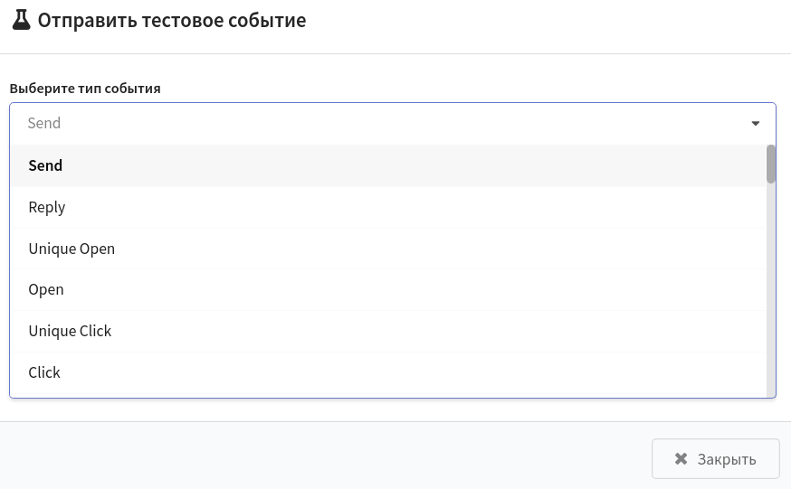Image resolution: width=791 pixels, height=489 pixels.
Task: Click the Отправить тестовое событие heading
Action: pyautogui.click(x=172, y=21)
